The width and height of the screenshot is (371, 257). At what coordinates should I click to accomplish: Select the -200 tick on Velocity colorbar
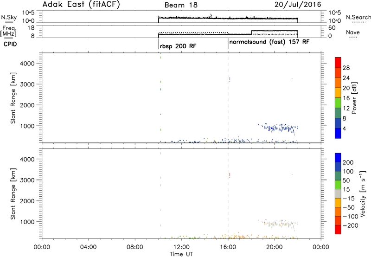[x=350, y=225]
